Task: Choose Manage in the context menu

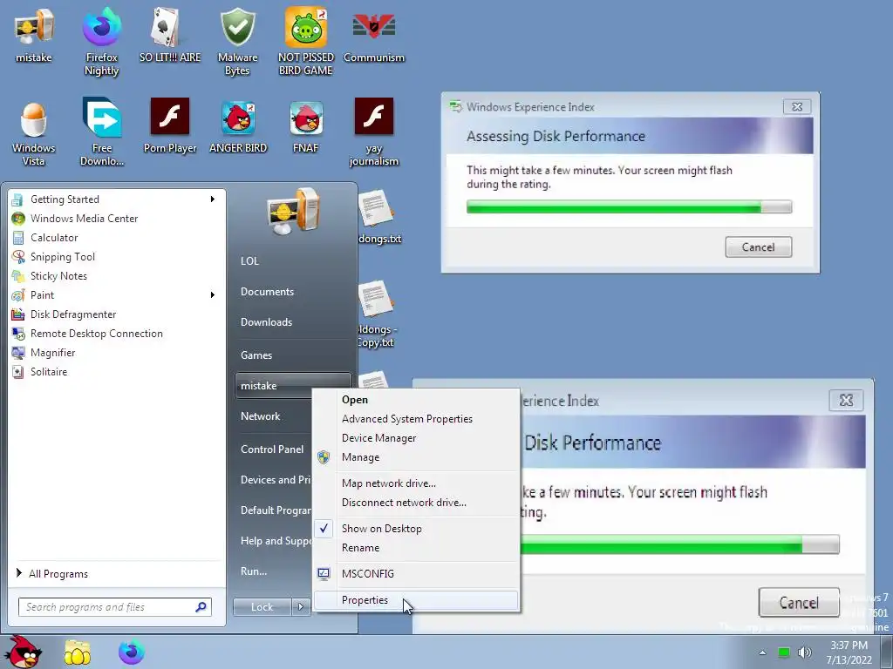Action: pos(416,457)
